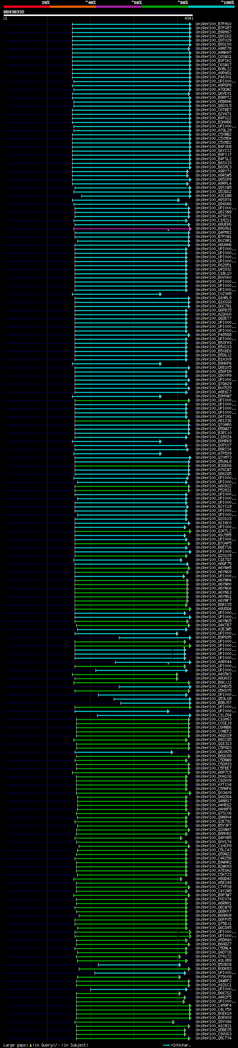Open entry UniRef100_B3GEK6
Image resolution: width=238 pixels, height=1048 pixels.
pyautogui.click(x=213, y=466)
